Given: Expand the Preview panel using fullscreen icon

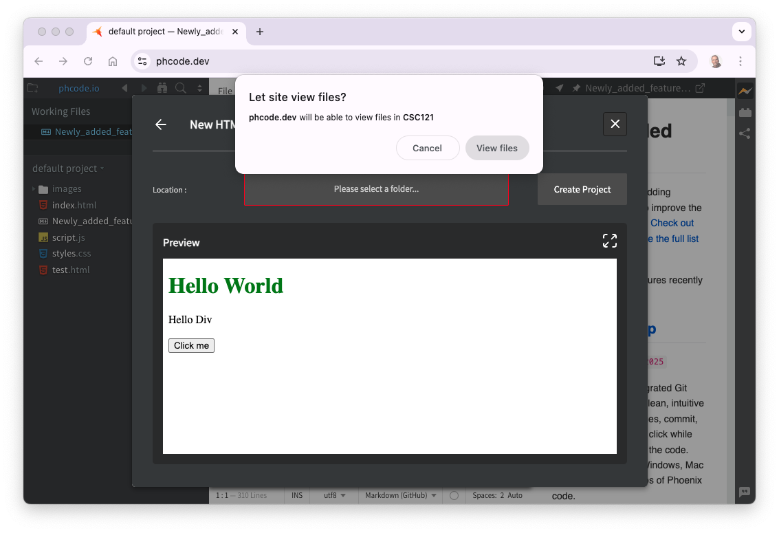Looking at the screenshot, I should point(610,241).
